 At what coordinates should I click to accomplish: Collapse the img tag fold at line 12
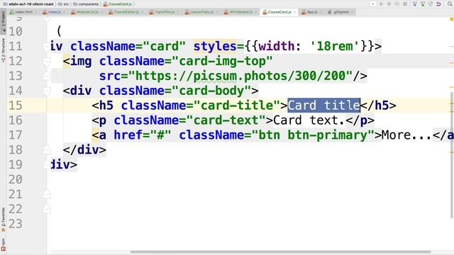(x=46, y=61)
